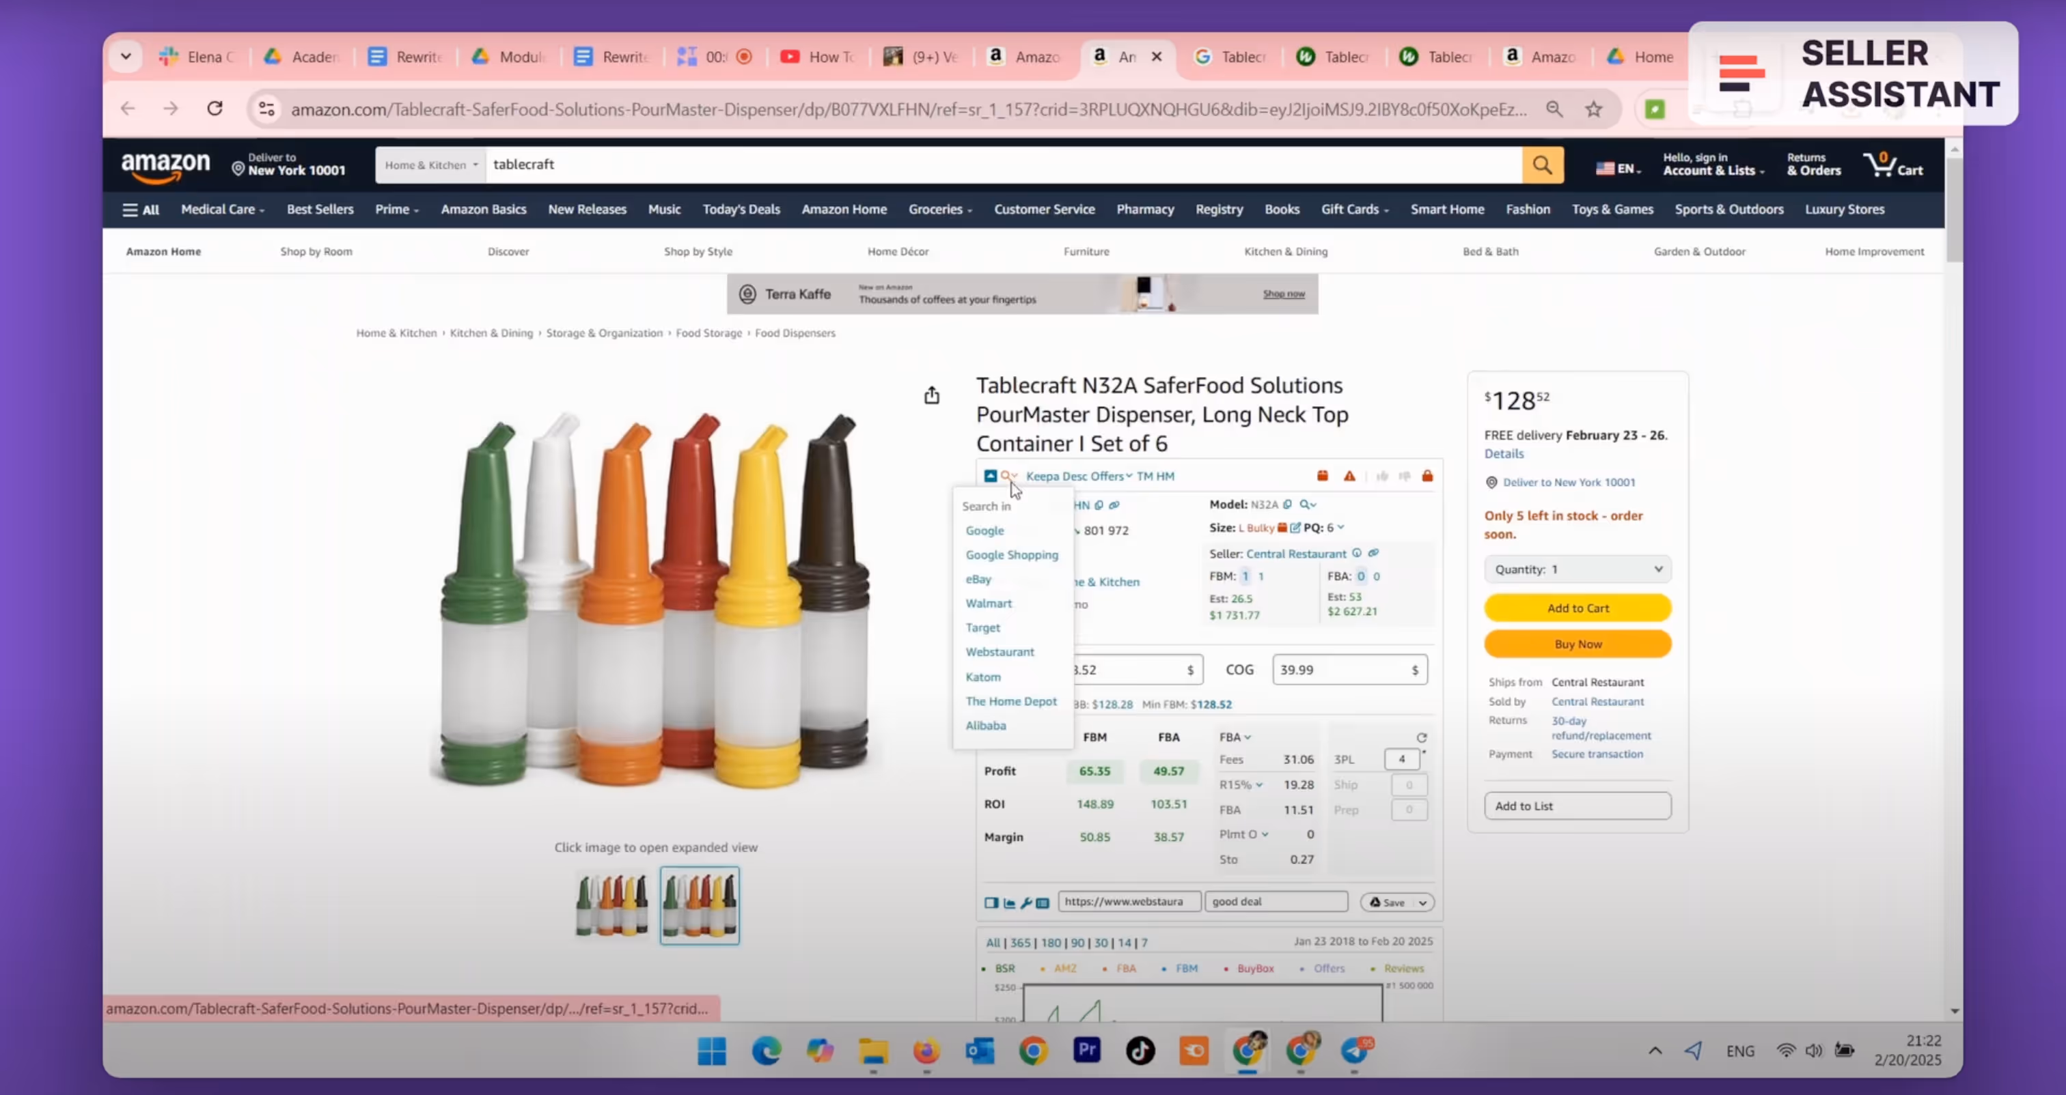Click the red warning triangle alert icon
Image resolution: width=2066 pixels, height=1095 pixels.
[1350, 476]
